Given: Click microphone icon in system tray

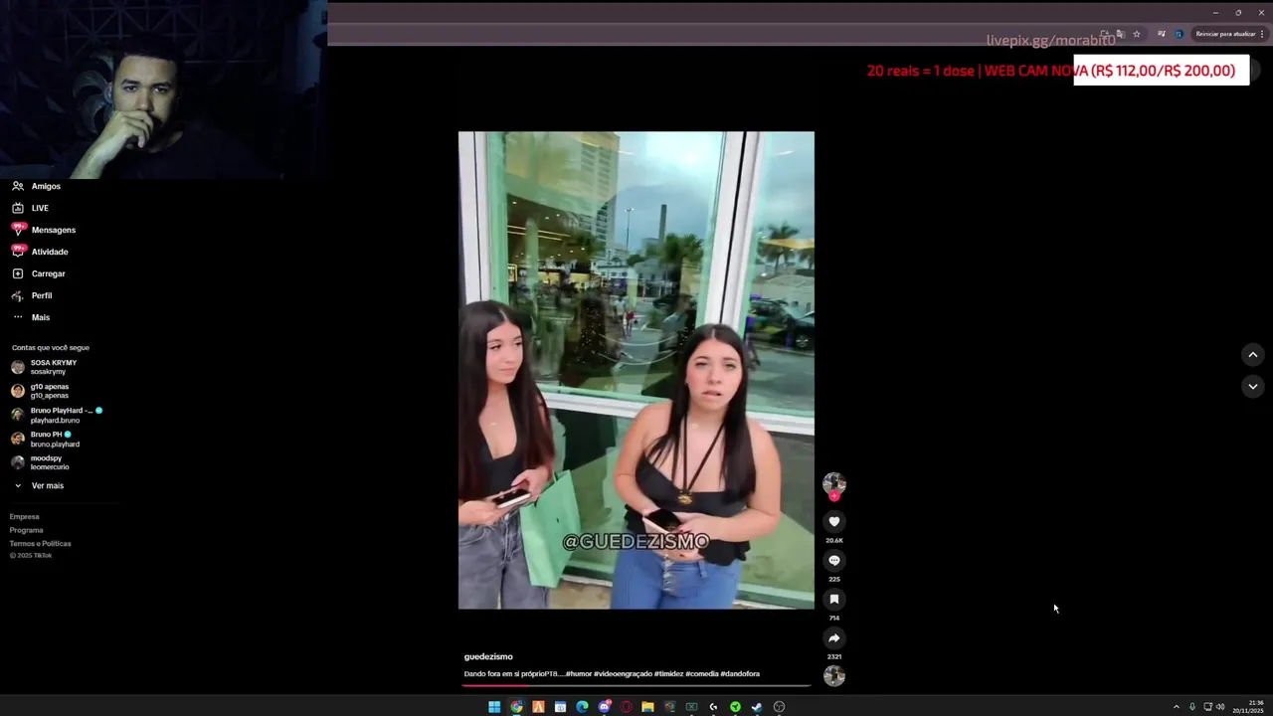Looking at the screenshot, I should (1192, 707).
